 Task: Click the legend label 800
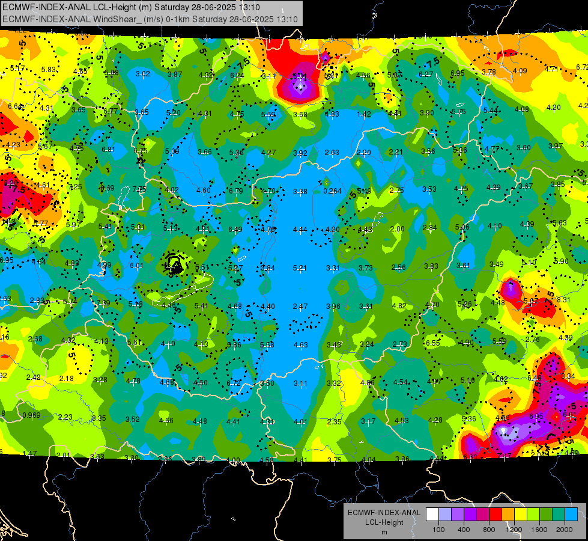tap(489, 530)
